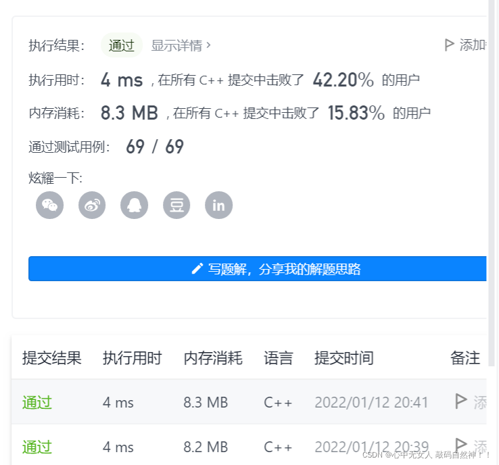Screen dimensions: 499x465
Task: Click the C++ language cell in 20:39 row
Action: (x=278, y=447)
